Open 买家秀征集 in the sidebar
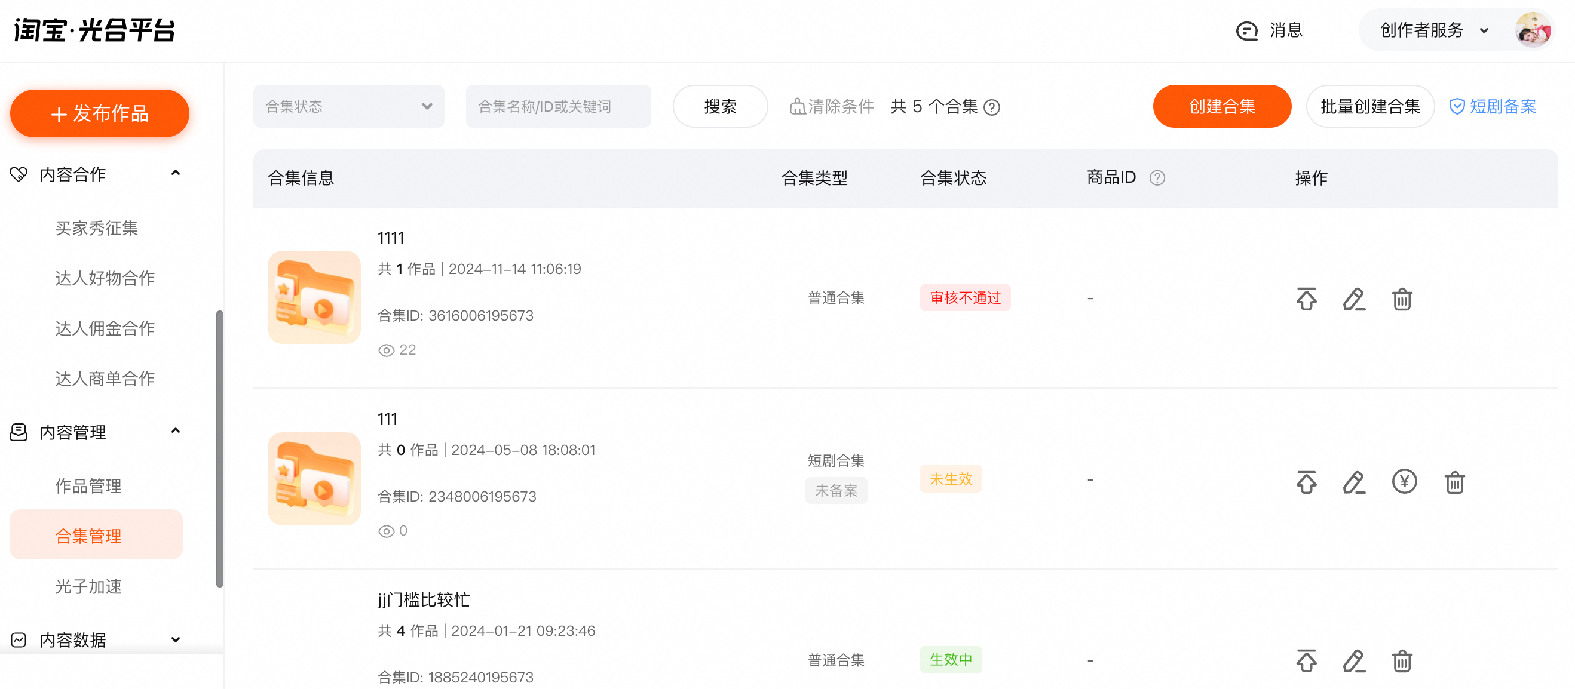This screenshot has height=689, width=1575. pos(97,229)
